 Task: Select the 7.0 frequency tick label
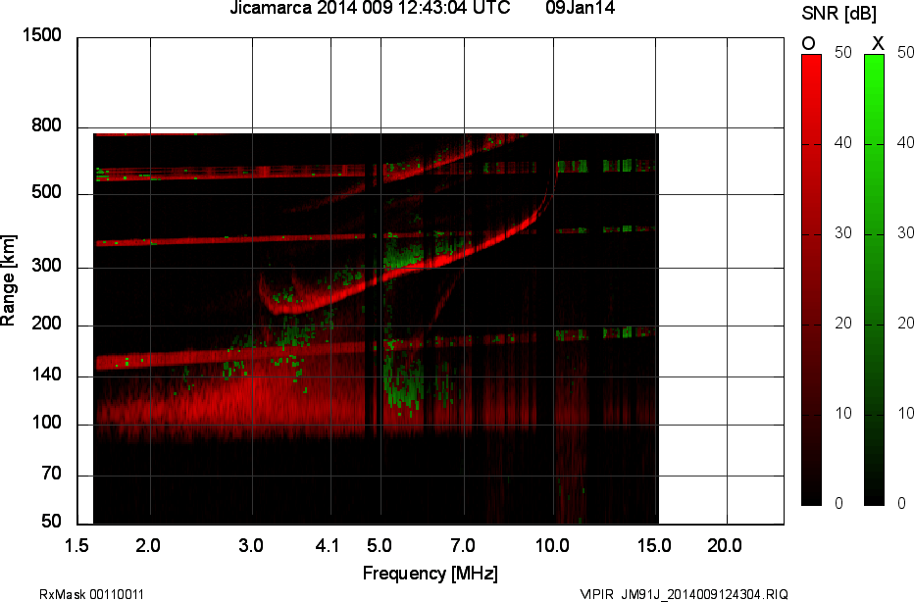tap(462, 545)
